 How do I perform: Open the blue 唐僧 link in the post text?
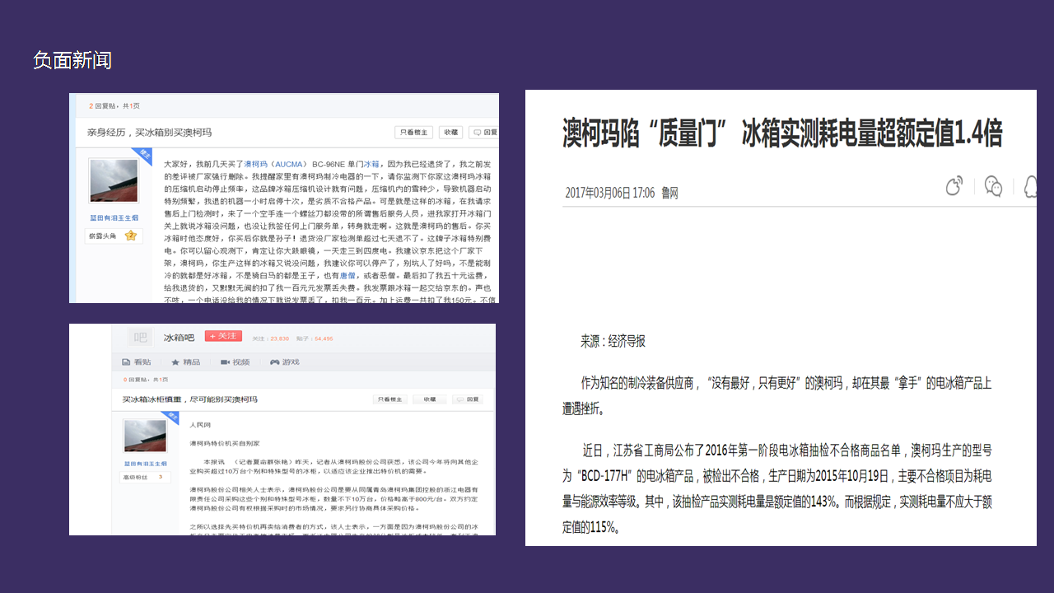pos(348,275)
